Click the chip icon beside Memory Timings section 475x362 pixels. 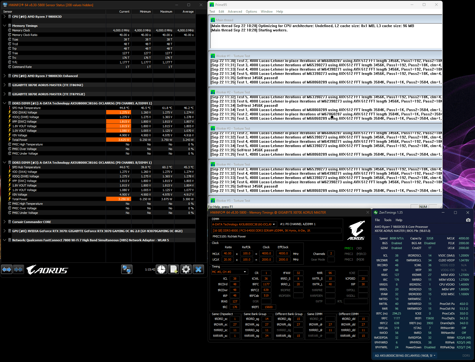(x=10, y=26)
